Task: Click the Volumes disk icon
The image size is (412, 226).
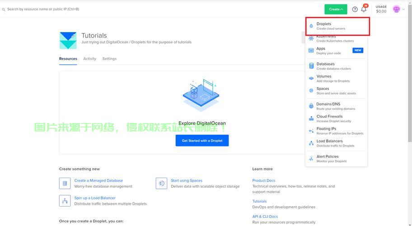Action: [311, 78]
